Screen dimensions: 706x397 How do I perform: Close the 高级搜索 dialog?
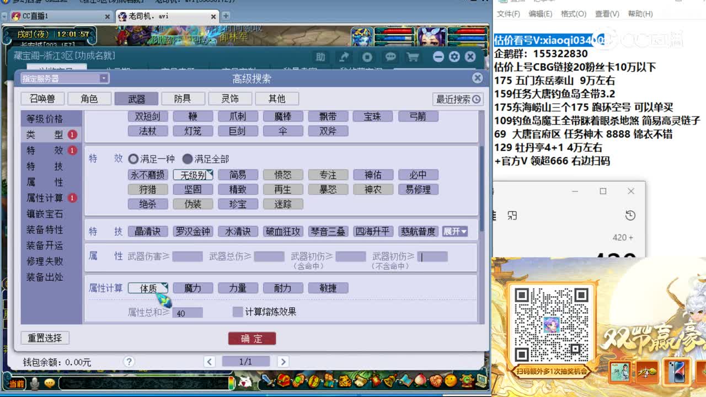point(478,78)
